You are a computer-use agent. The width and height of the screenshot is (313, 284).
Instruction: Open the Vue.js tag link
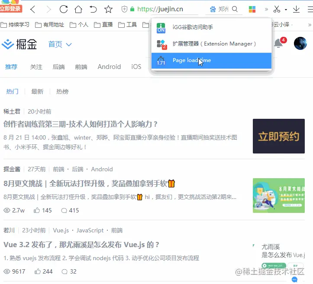[x=61, y=230]
